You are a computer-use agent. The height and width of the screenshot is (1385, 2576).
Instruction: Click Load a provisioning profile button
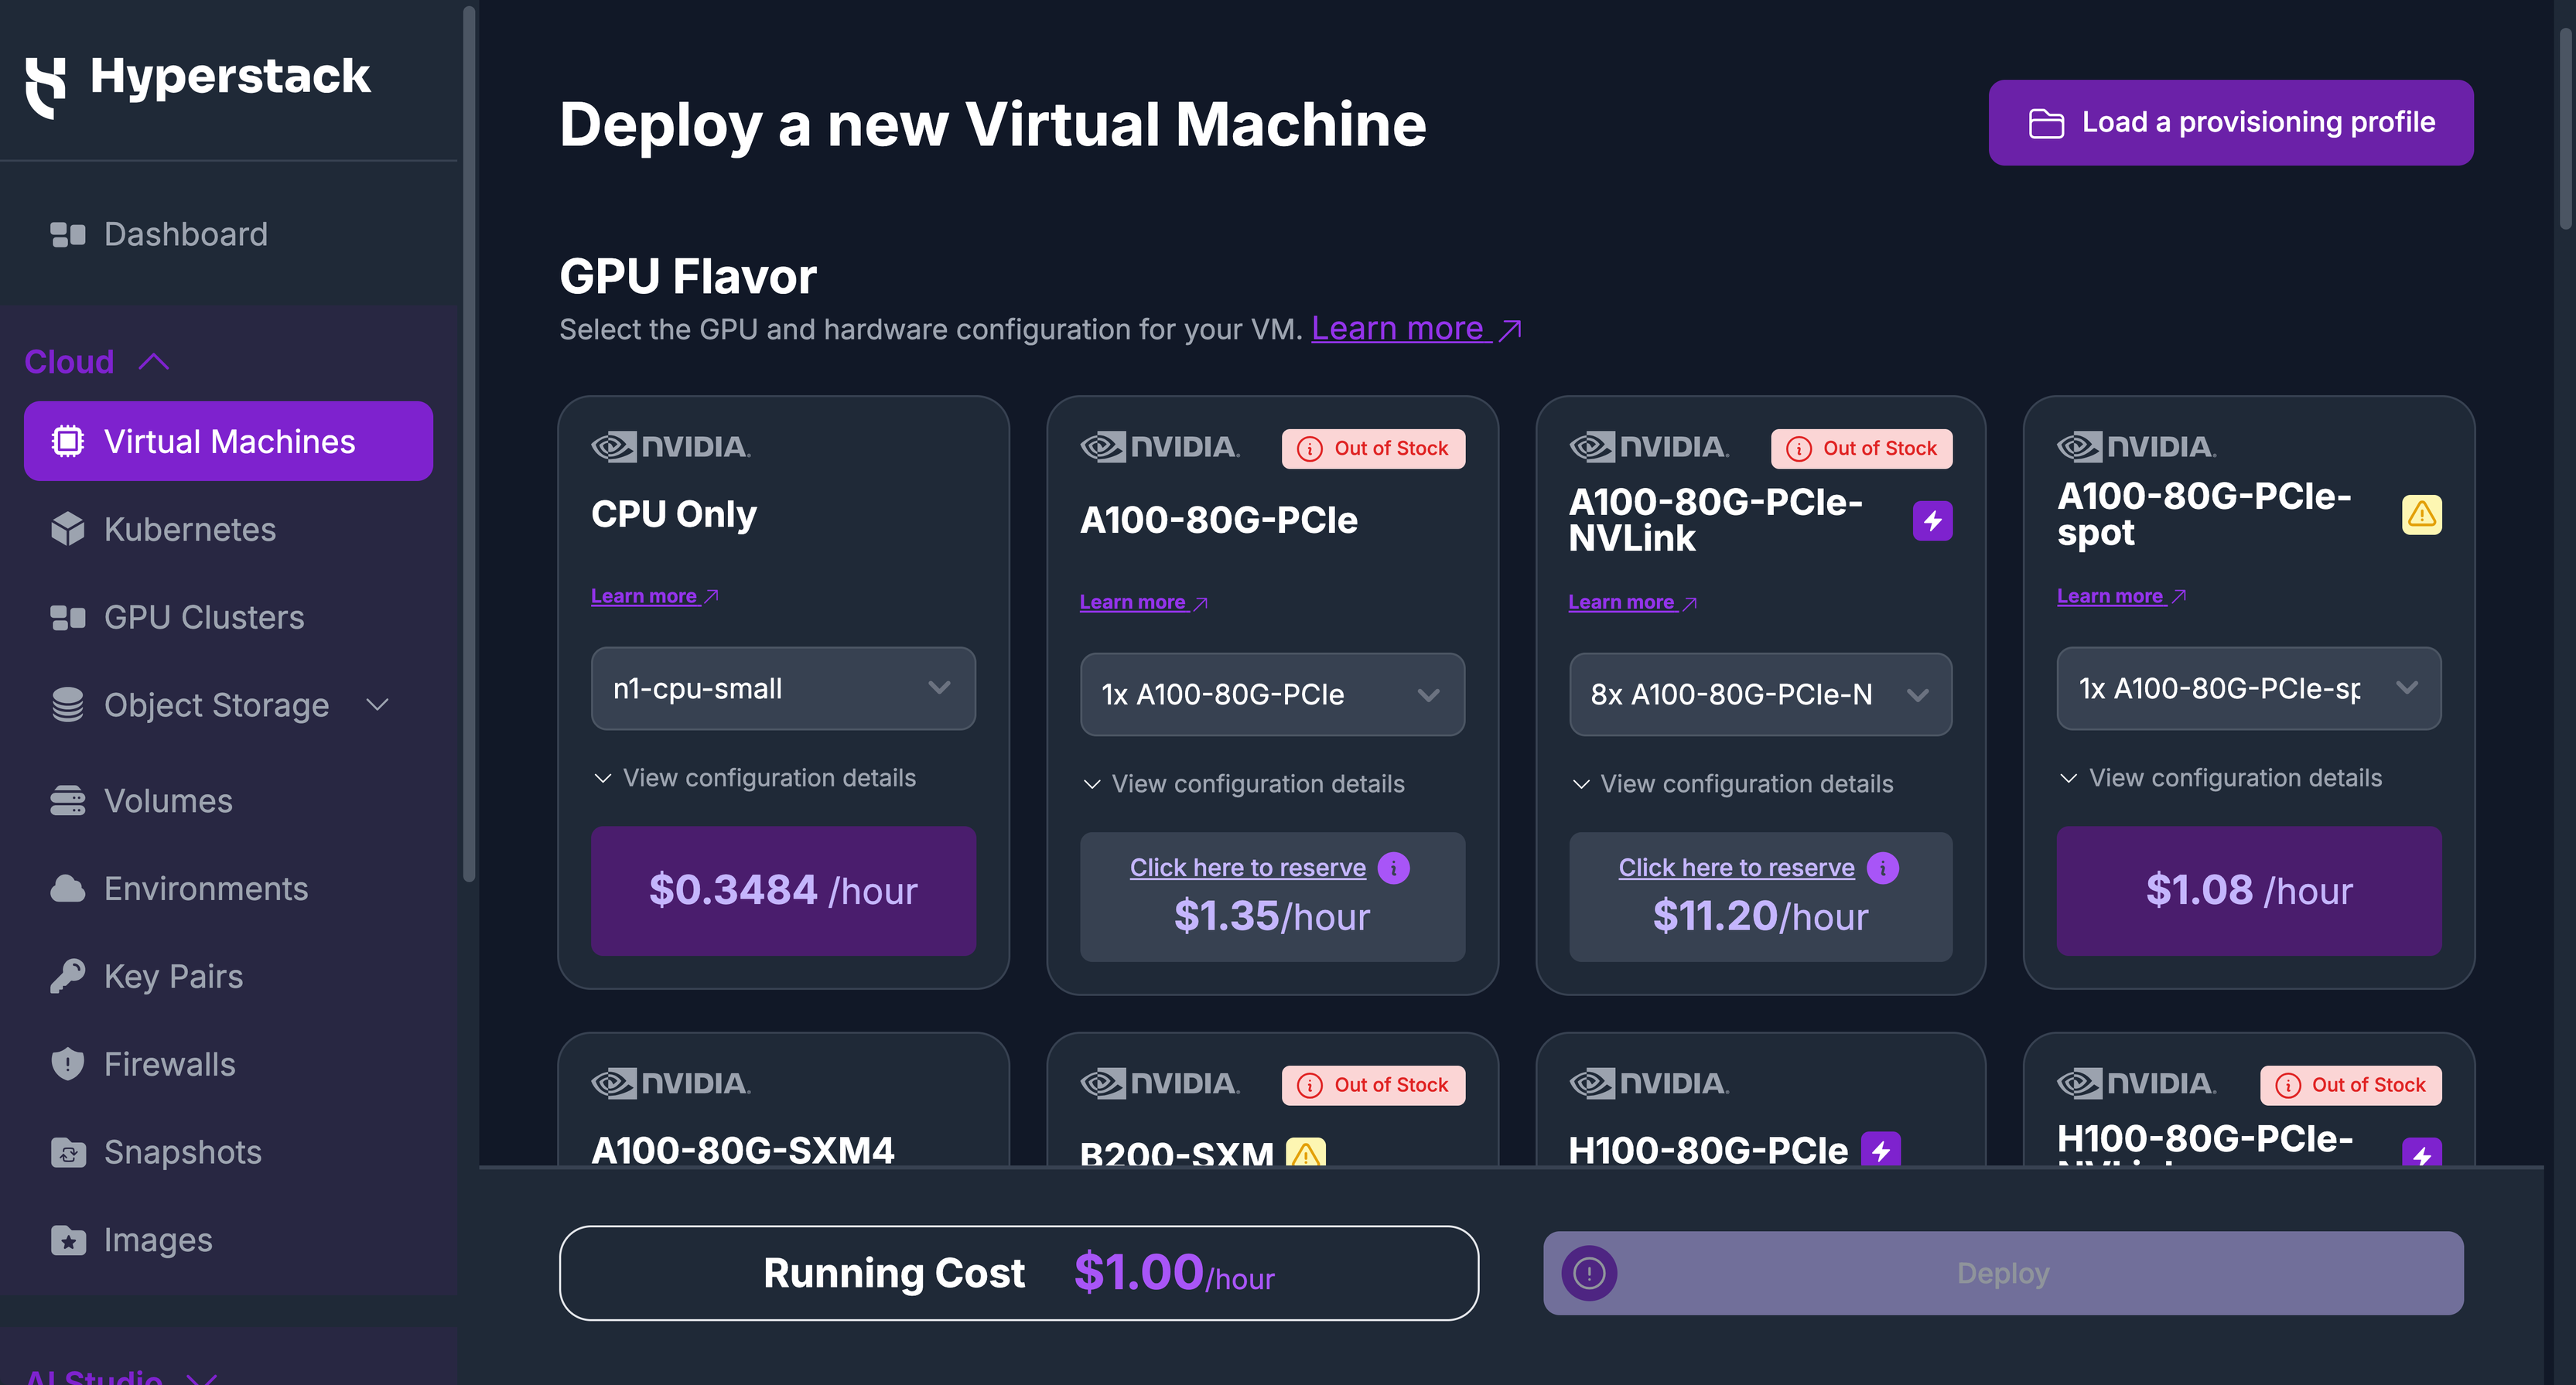point(2231,123)
